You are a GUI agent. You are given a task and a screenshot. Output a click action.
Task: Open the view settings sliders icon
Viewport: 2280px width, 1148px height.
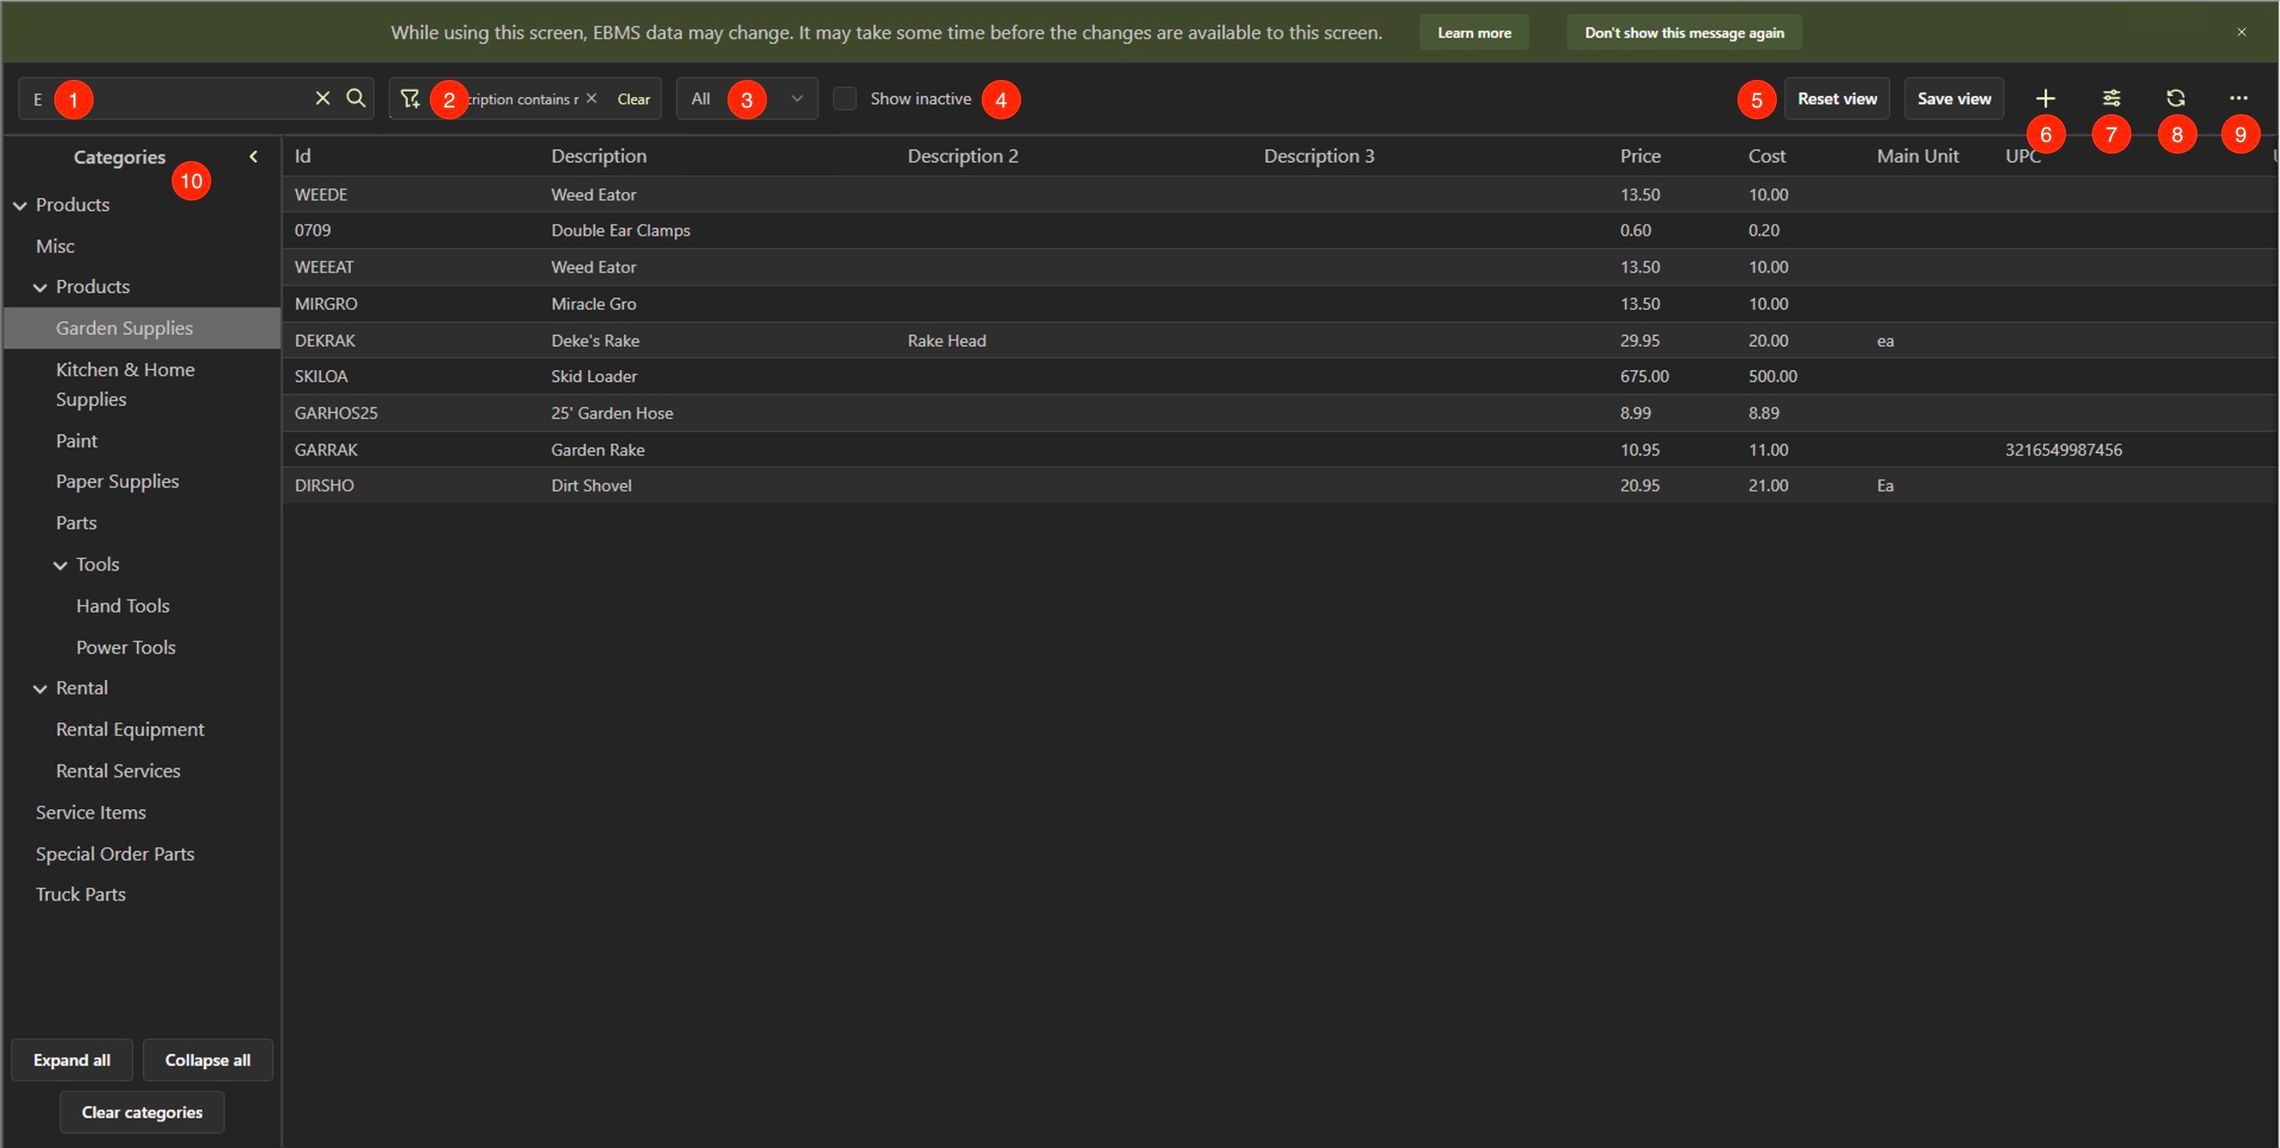(x=2111, y=98)
